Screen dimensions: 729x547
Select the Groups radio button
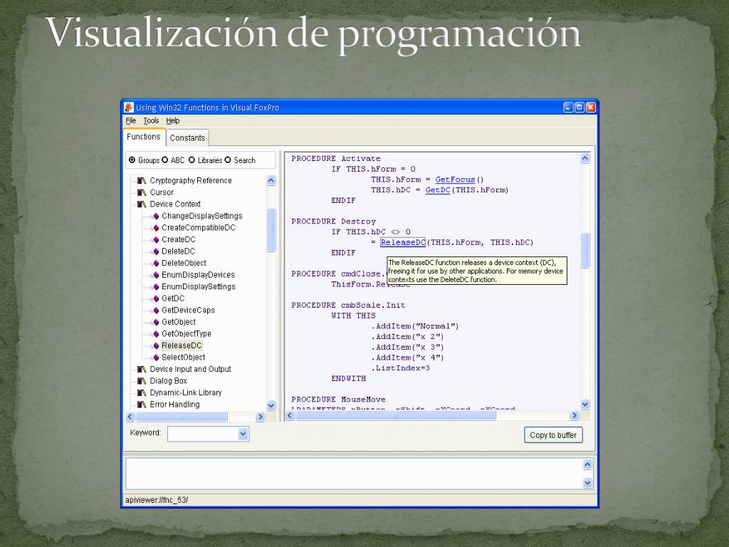(x=132, y=160)
